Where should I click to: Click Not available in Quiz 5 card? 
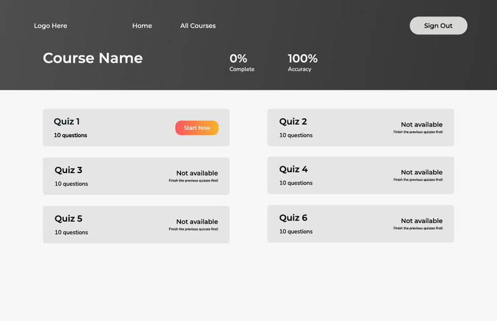197,222
